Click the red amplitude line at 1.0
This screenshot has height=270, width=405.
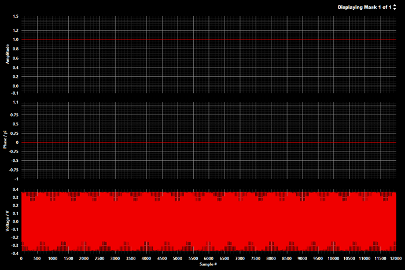click(x=208, y=40)
